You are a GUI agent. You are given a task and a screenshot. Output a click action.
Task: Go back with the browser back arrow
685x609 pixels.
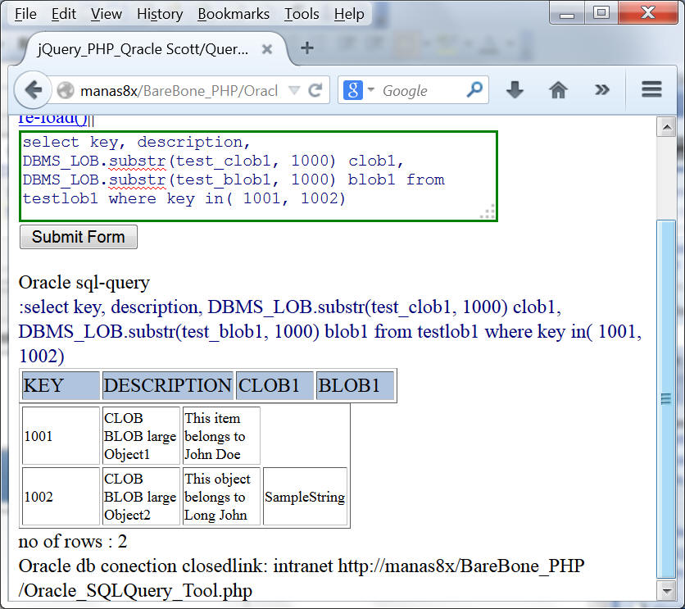33,90
